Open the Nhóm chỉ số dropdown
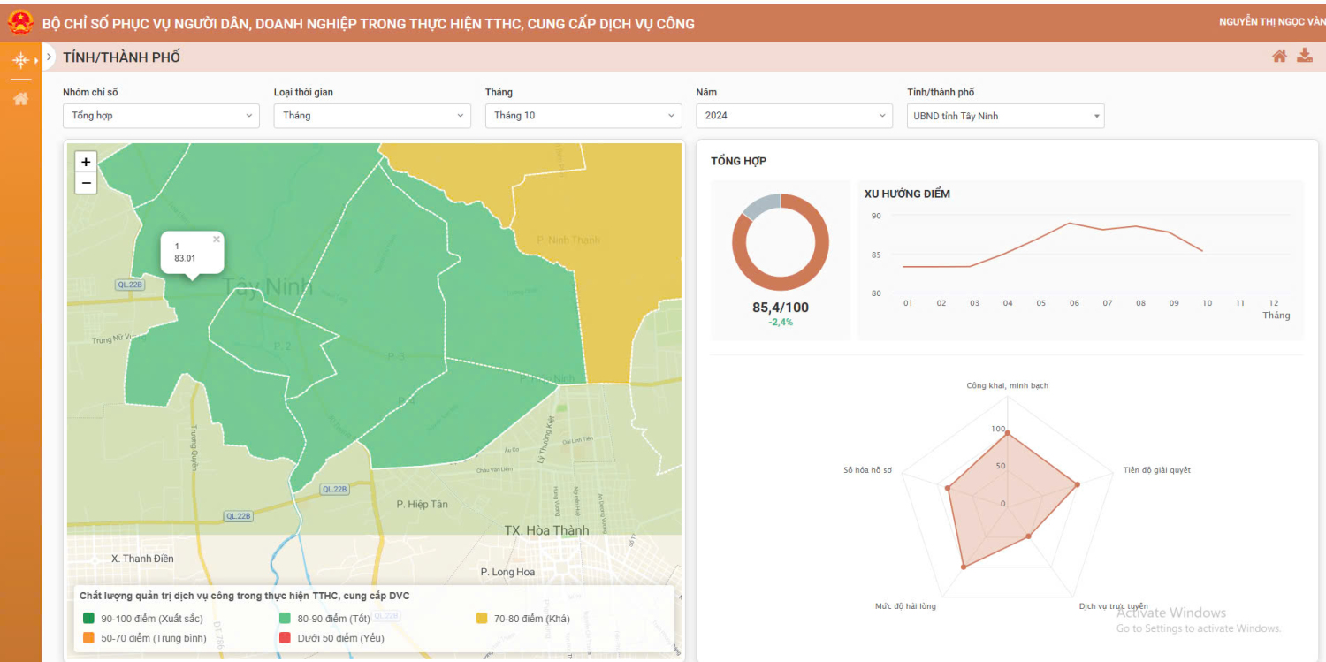 [x=161, y=116]
